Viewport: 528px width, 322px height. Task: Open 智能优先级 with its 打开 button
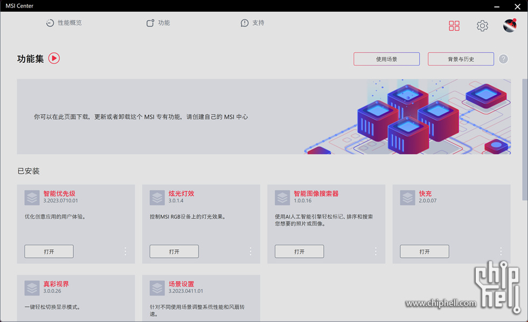(49, 251)
